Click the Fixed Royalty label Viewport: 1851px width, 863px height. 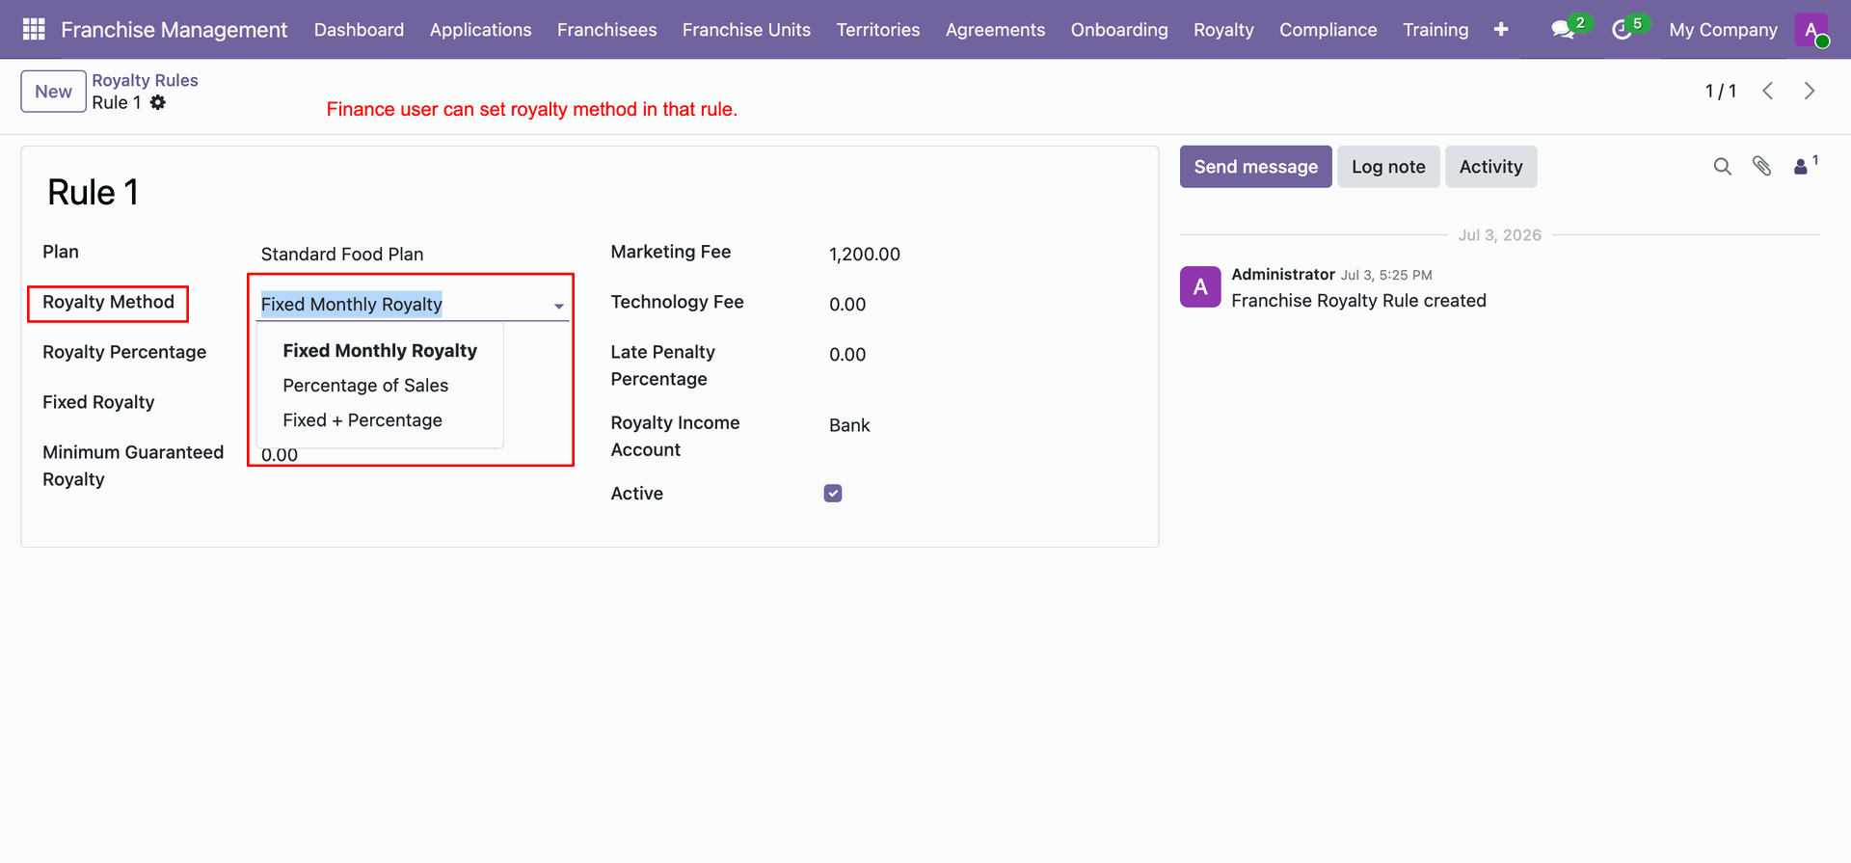click(x=98, y=402)
